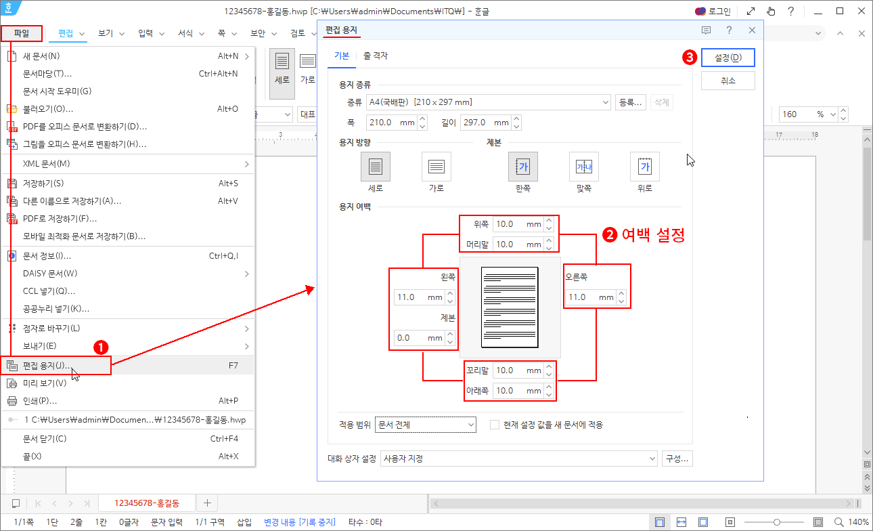This screenshot has width=873, height=531.
Task: Switch to the 줄 격자 tab
Action: [376, 56]
